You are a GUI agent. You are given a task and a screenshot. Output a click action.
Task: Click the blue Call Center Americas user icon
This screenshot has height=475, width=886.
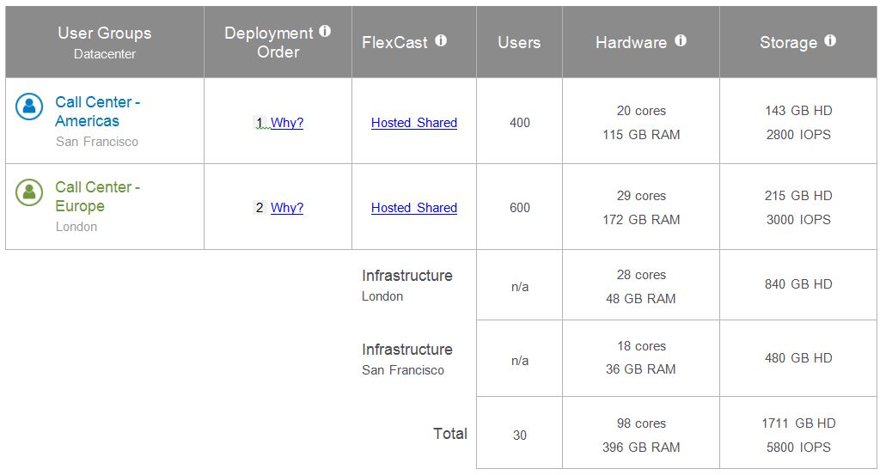pos(29,107)
